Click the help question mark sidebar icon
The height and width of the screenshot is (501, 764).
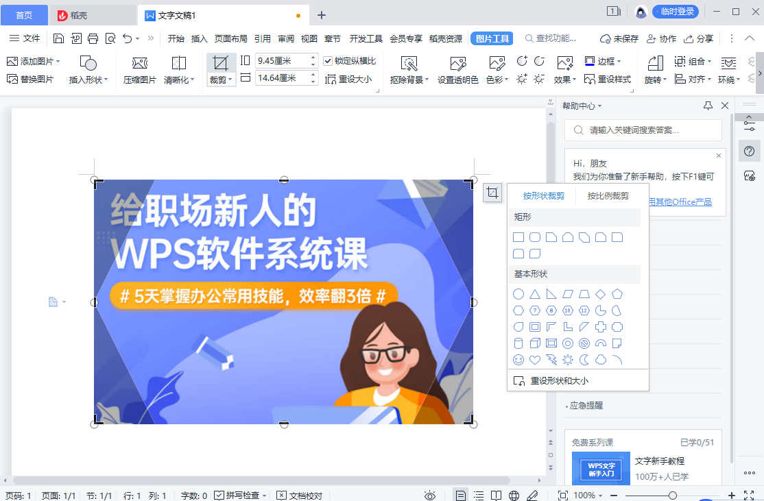(x=750, y=151)
